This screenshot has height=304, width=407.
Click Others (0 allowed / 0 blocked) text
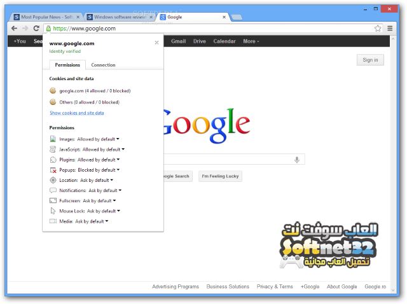[89, 102]
